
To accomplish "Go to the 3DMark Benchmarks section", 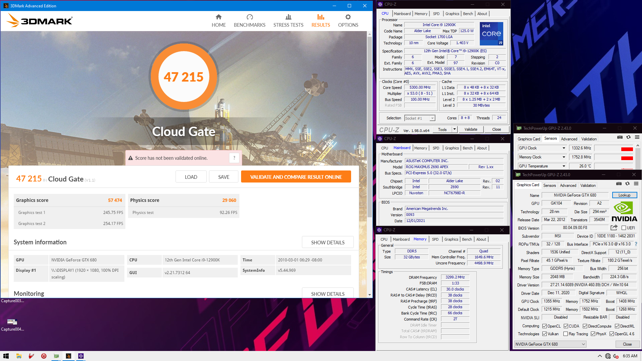I will click(x=249, y=21).
